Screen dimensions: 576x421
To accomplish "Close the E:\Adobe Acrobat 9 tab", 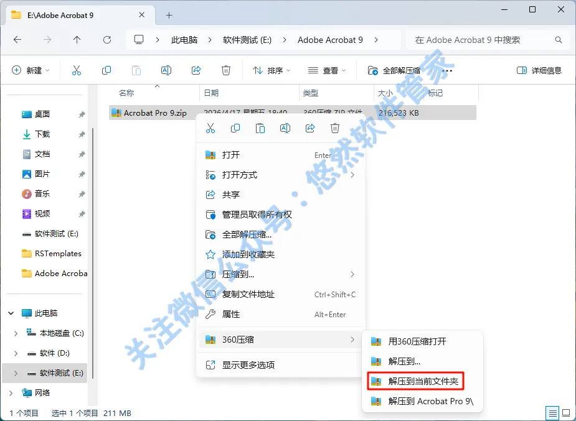I will click(x=141, y=15).
